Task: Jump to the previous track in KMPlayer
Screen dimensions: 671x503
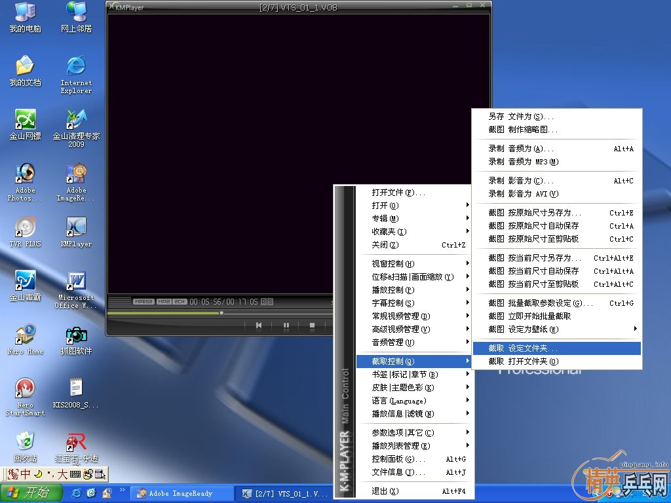Action: [x=258, y=326]
